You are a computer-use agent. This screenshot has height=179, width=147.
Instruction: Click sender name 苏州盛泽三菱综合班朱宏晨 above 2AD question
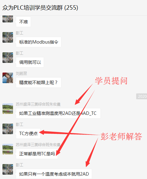pos(38,104)
